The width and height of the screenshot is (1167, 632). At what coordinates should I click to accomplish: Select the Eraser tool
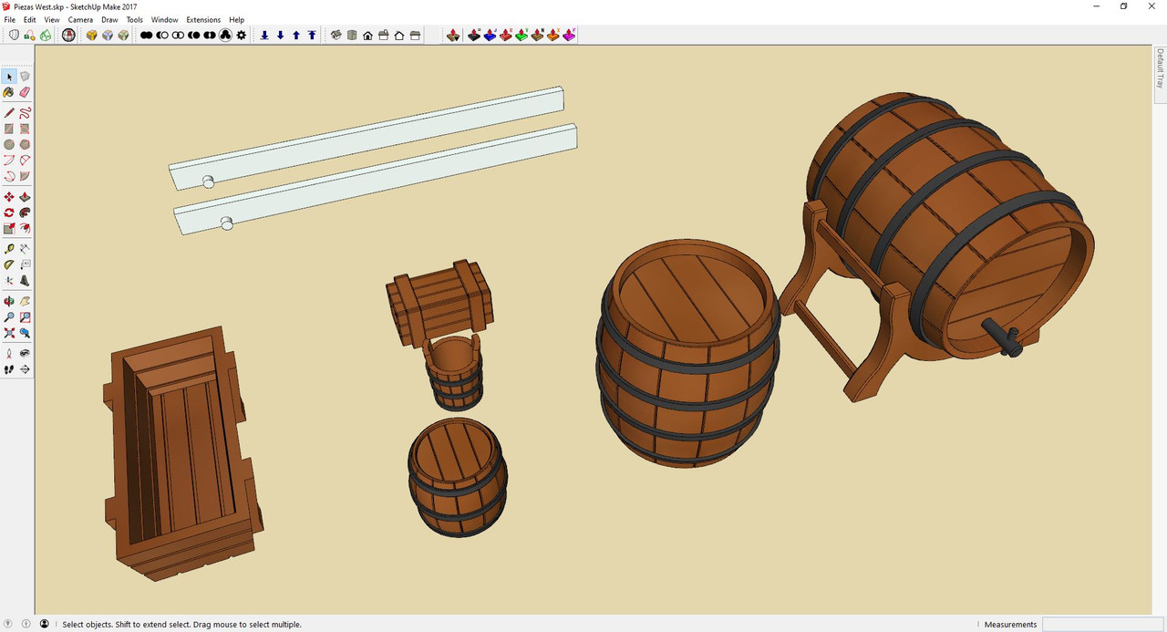click(x=25, y=92)
